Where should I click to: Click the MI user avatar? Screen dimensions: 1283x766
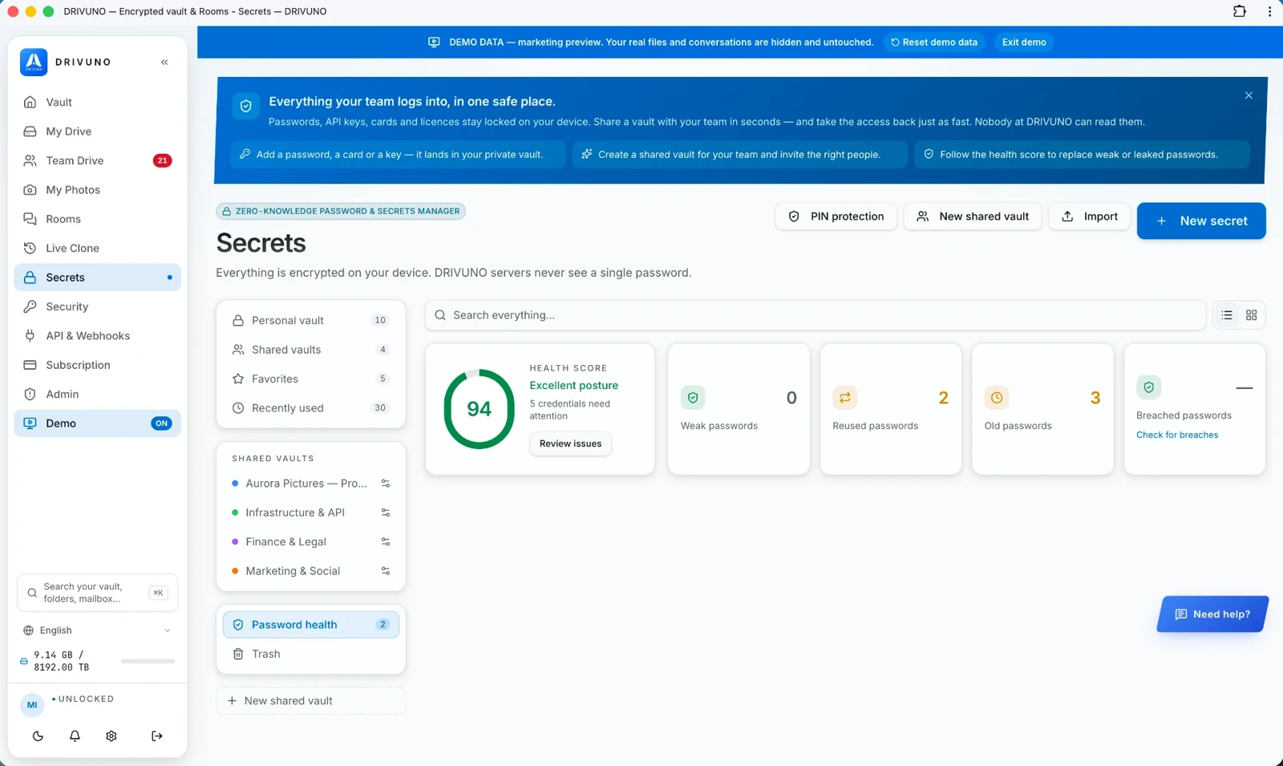(32, 705)
